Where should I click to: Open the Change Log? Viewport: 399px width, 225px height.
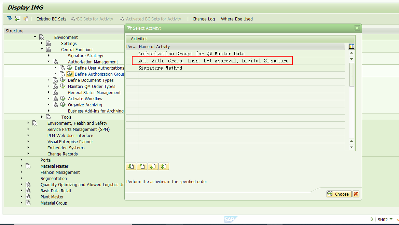tap(204, 19)
